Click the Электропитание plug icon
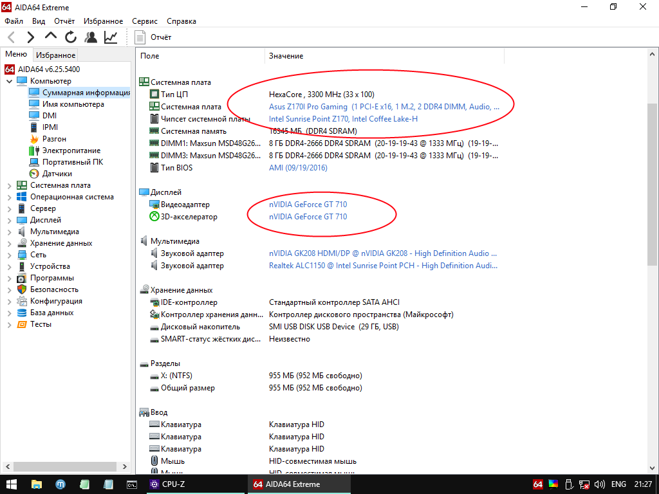 tap(34, 151)
